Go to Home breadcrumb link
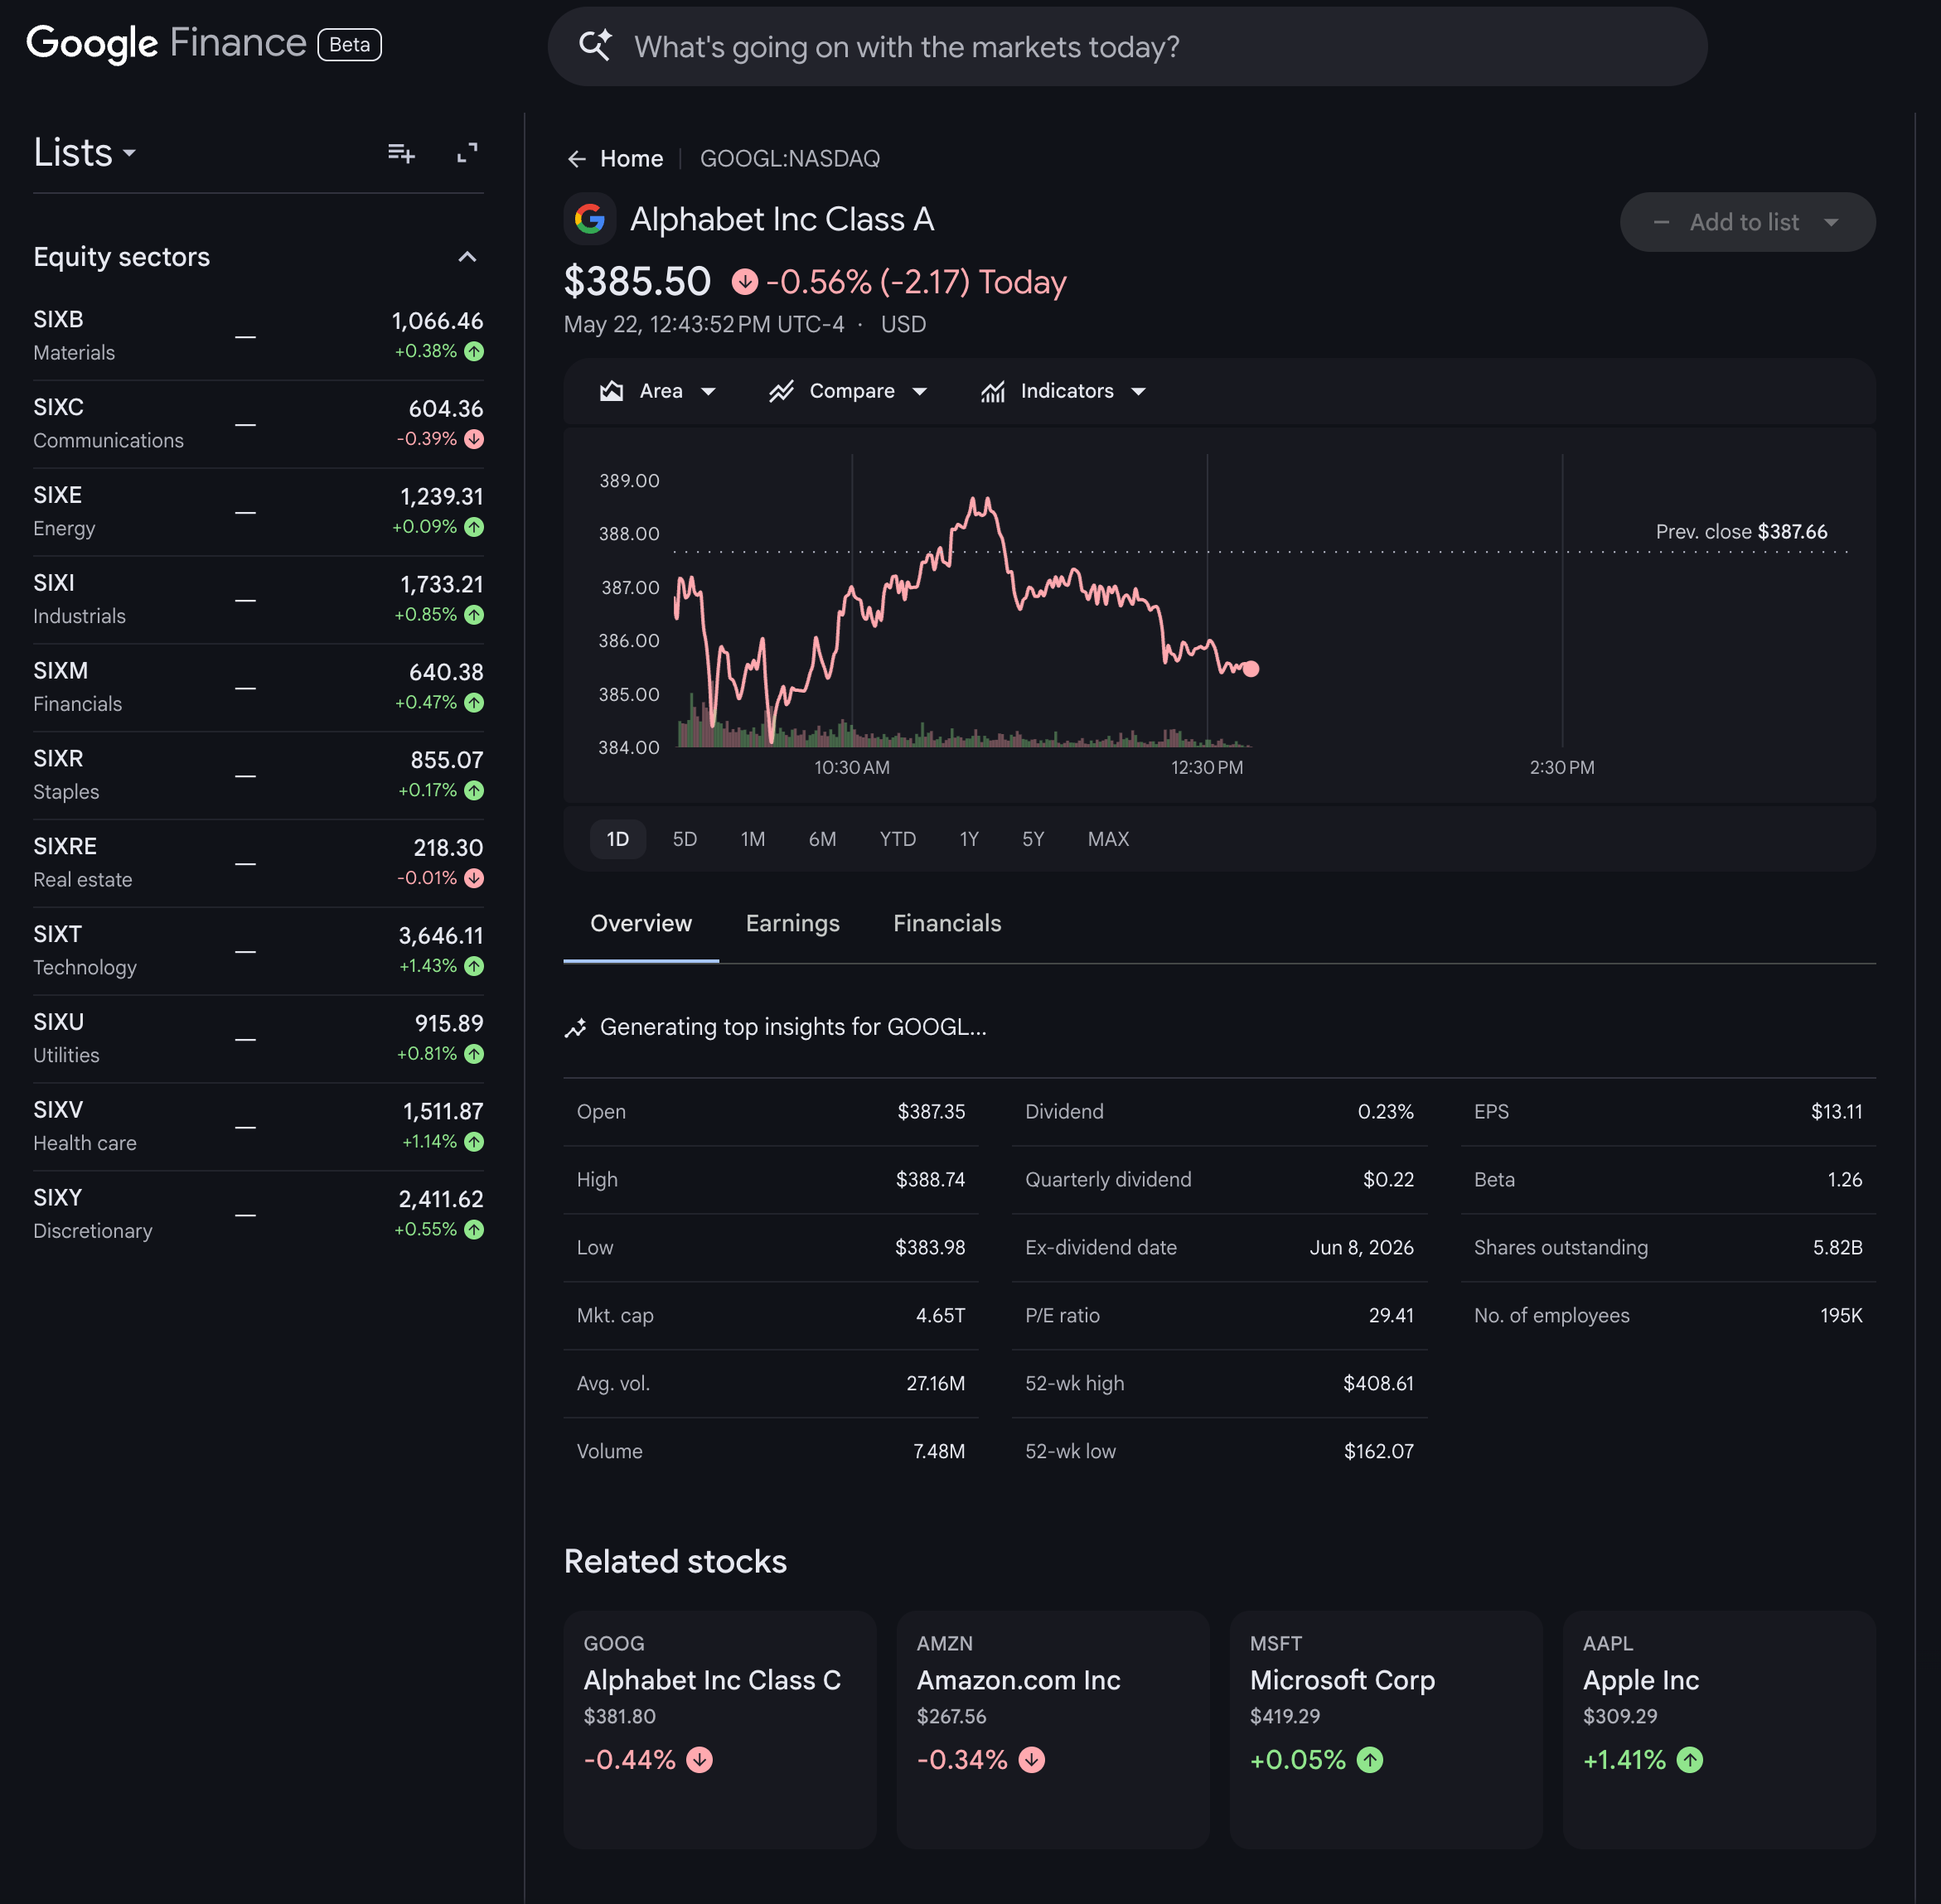Image resolution: width=1941 pixels, height=1904 pixels. coord(632,159)
